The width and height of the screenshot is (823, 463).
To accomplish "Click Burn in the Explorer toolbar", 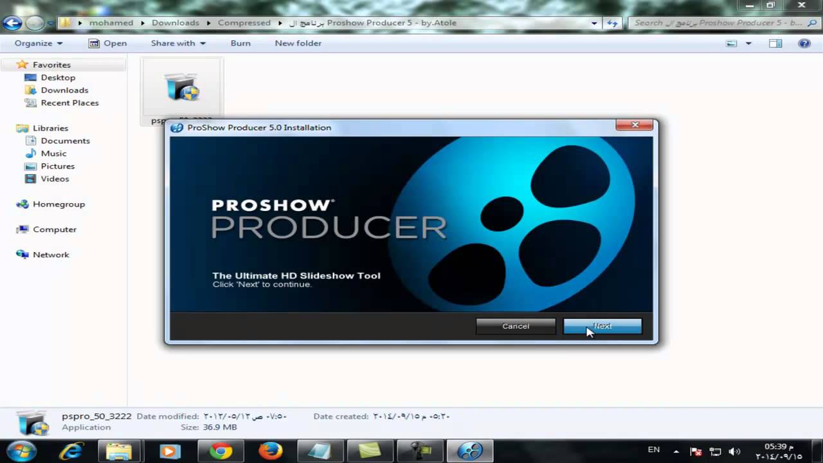I will pyautogui.click(x=240, y=43).
